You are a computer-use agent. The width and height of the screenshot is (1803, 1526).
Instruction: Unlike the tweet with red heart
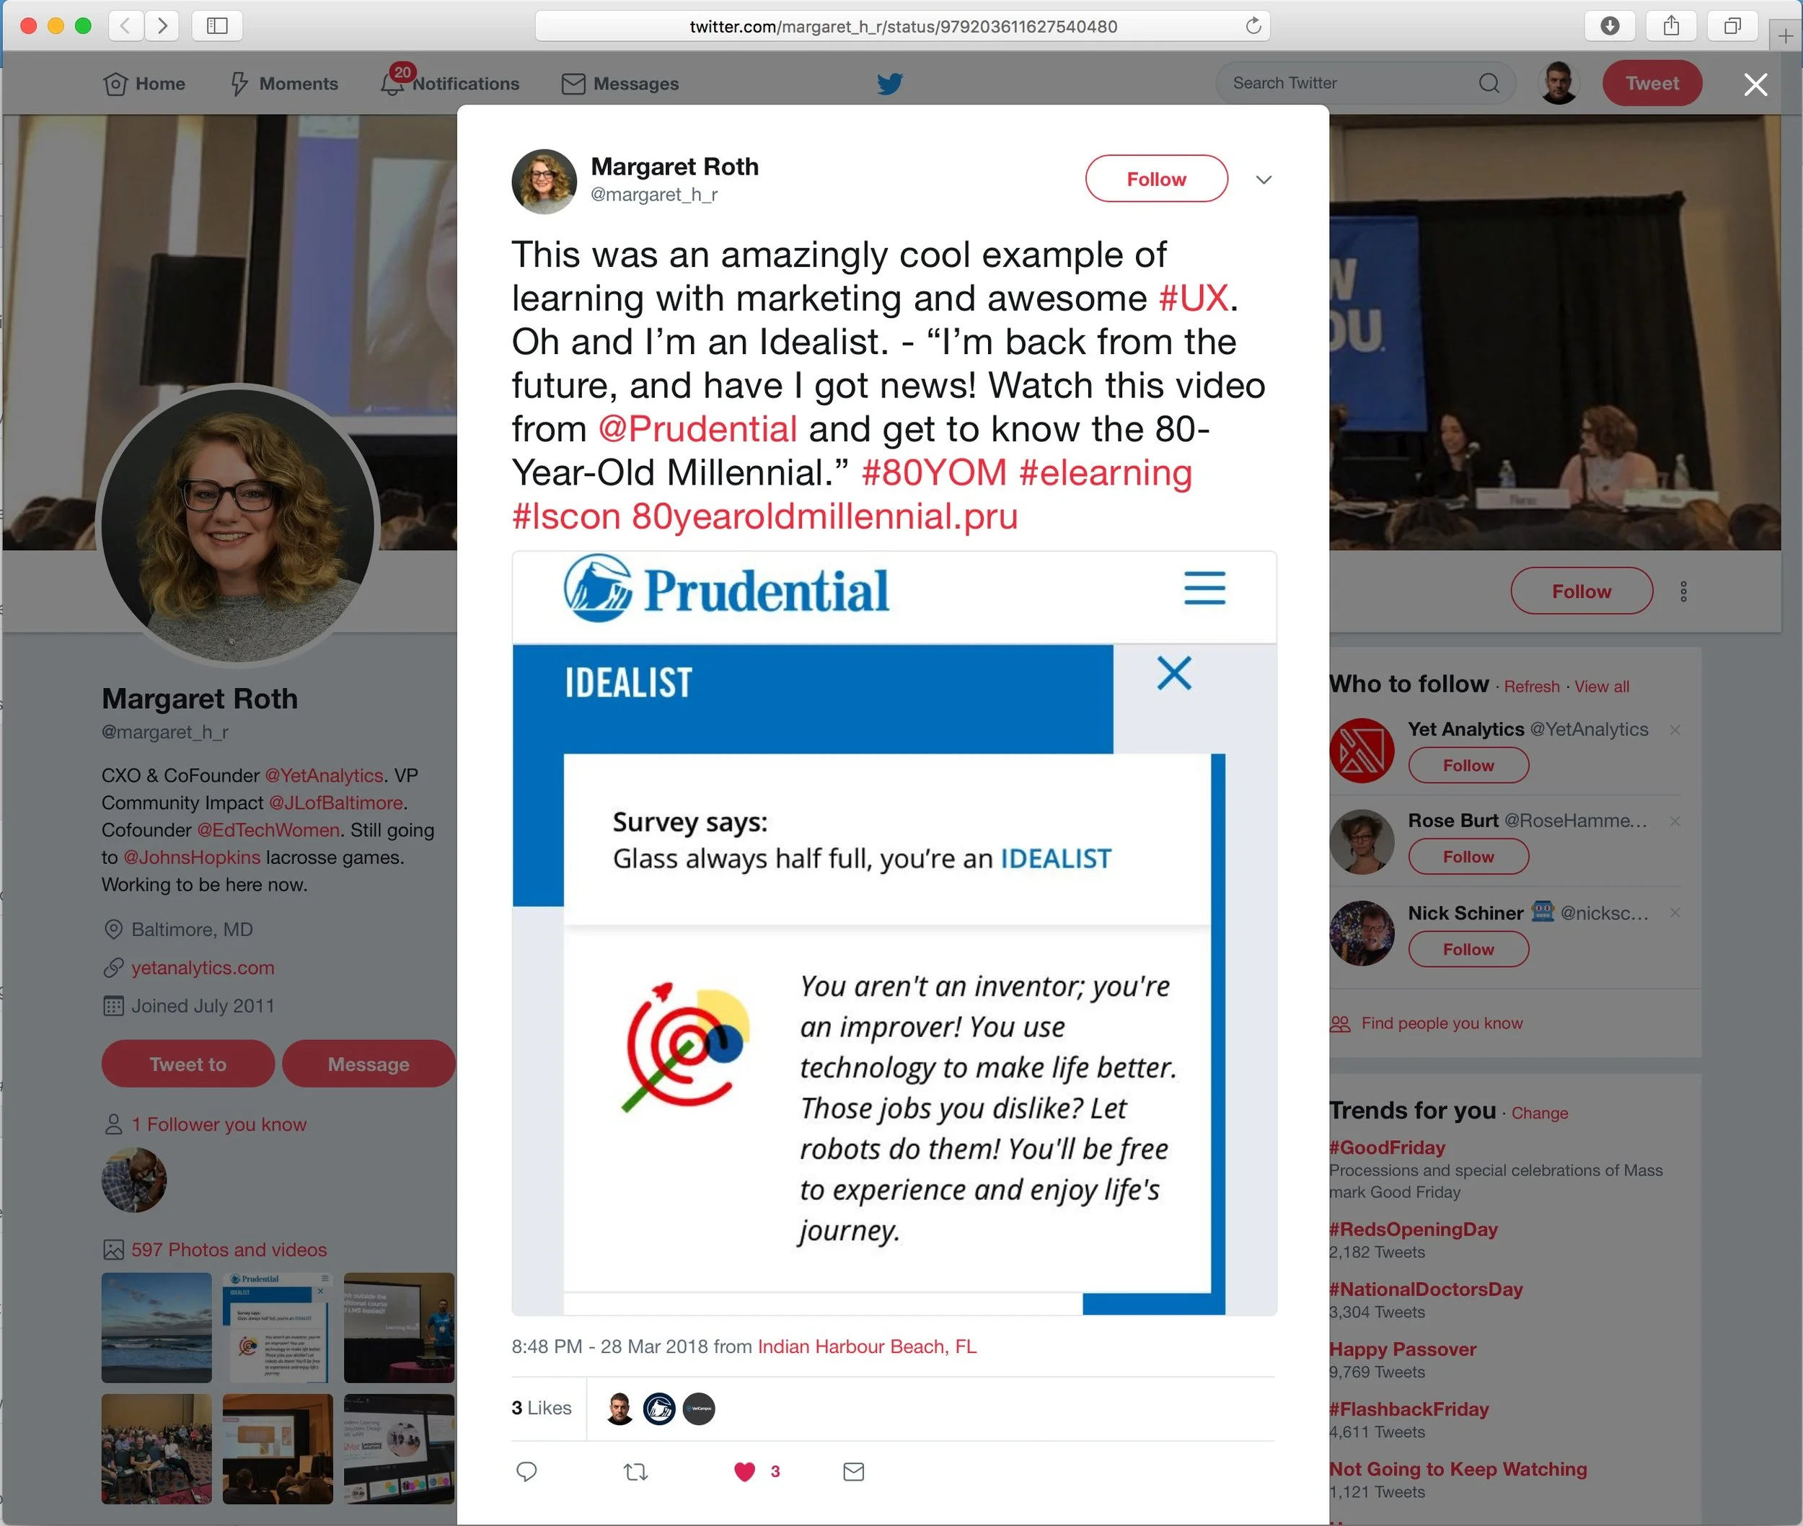[744, 1471]
